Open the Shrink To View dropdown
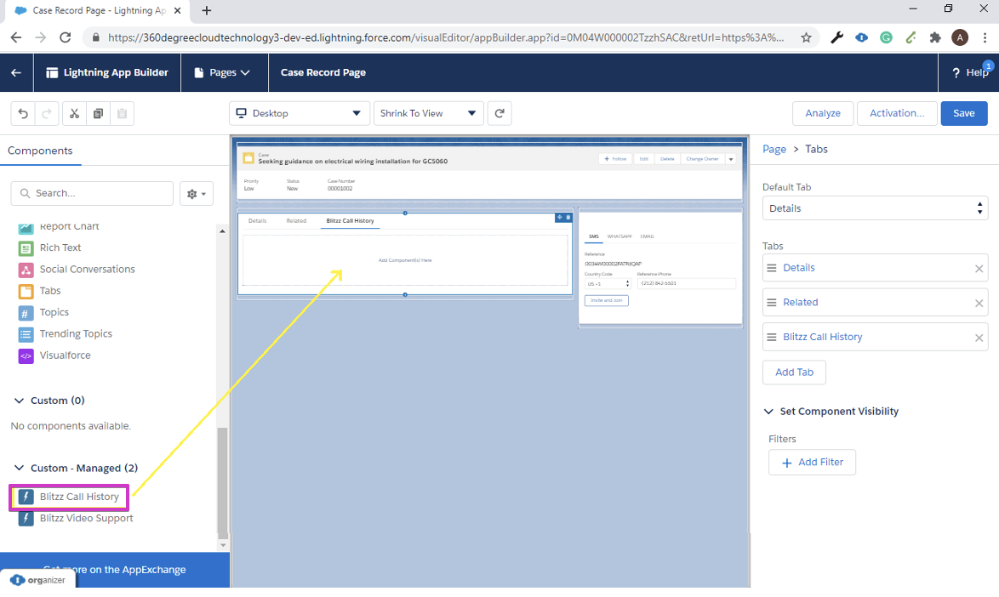Screen dimensions: 999x597 428,113
